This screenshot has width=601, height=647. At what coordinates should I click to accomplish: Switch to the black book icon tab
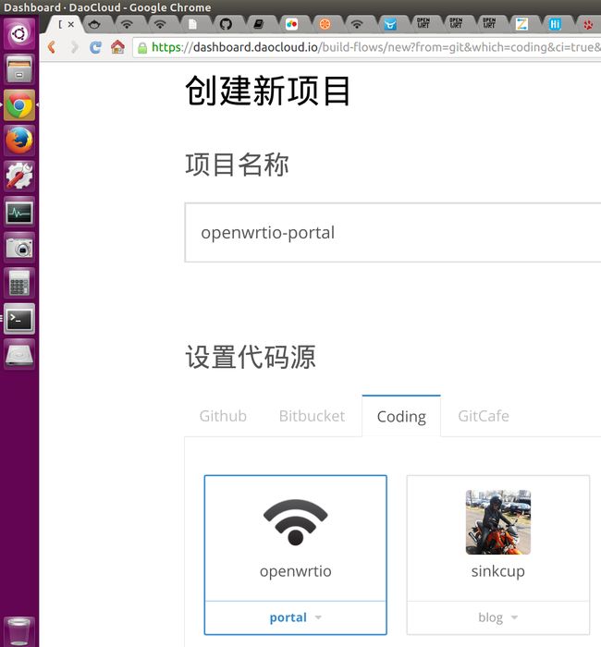point(258,24)
